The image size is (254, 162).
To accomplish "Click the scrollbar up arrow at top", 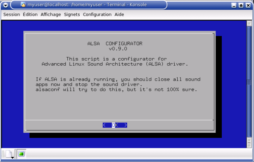I will click(x=249, y=23).
